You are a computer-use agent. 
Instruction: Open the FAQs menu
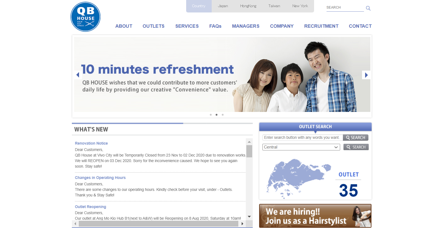click(x=215, y=26)
